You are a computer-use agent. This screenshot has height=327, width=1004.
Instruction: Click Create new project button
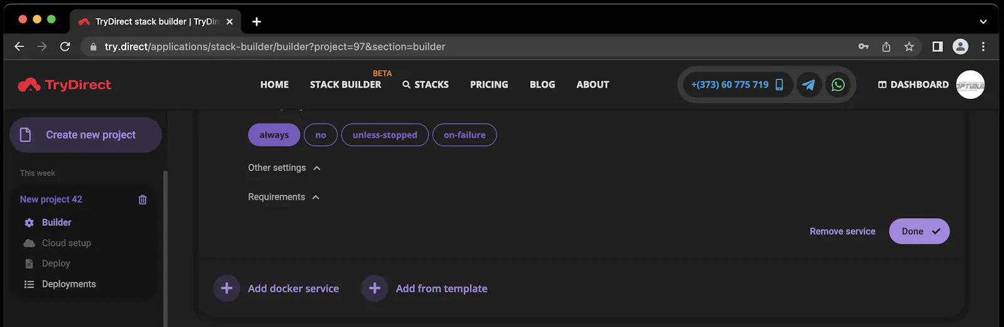pos(86,135)
